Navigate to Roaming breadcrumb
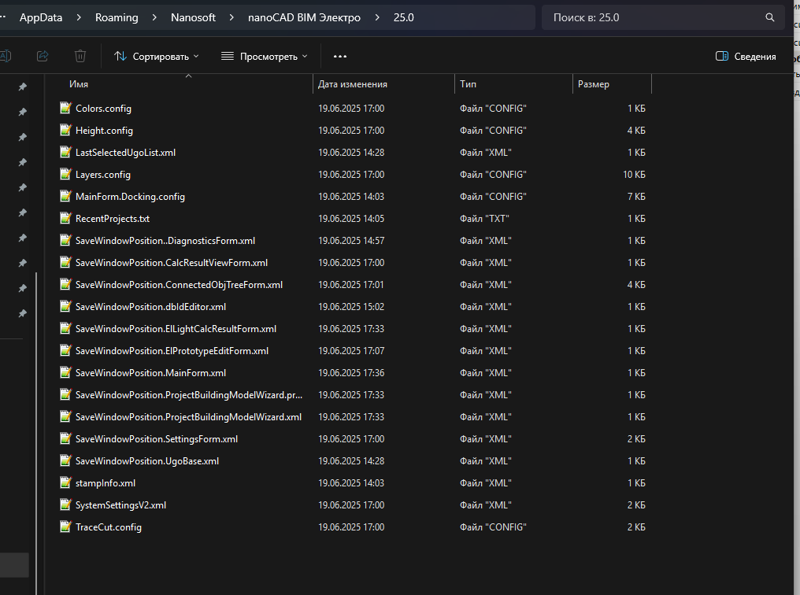This screenshot has width=800, height=595. click(x=117, y=17)
